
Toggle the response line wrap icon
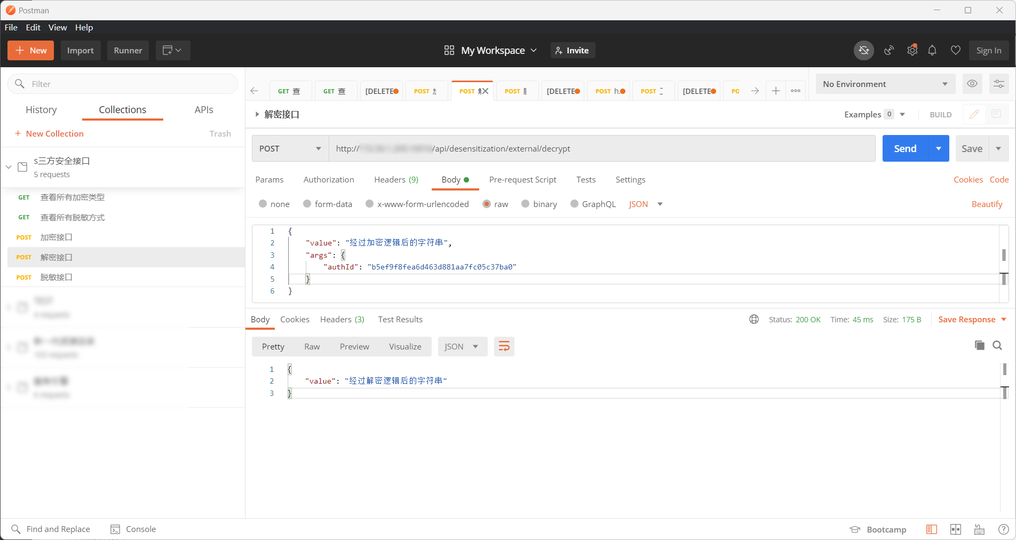pos(504,347)
